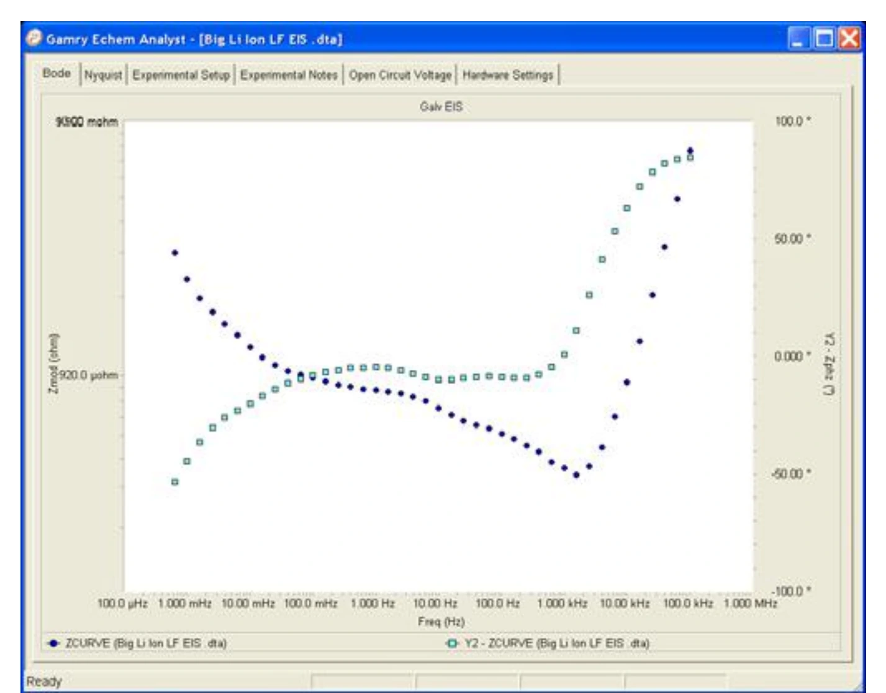
Task: Click the '1.000 mHz' frequency tick label
Action: point(185,603)
